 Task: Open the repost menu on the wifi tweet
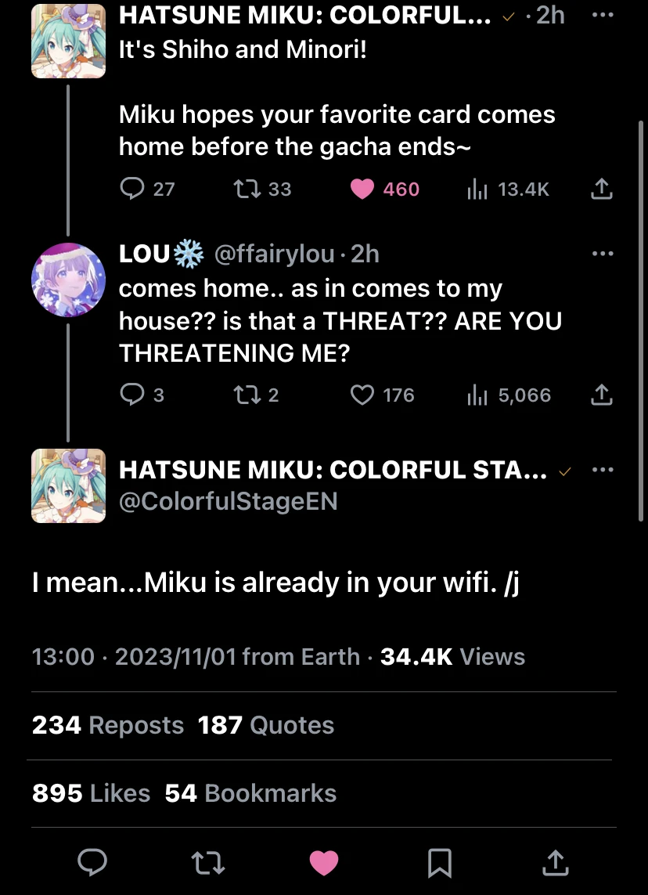point(208,863)
